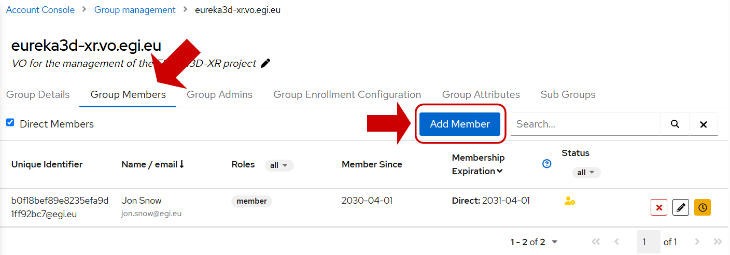Image resolution: width=730 pixels, height=255 pixels.
Task: Switch to the Group Details tab
Action: tap(38, 95)
